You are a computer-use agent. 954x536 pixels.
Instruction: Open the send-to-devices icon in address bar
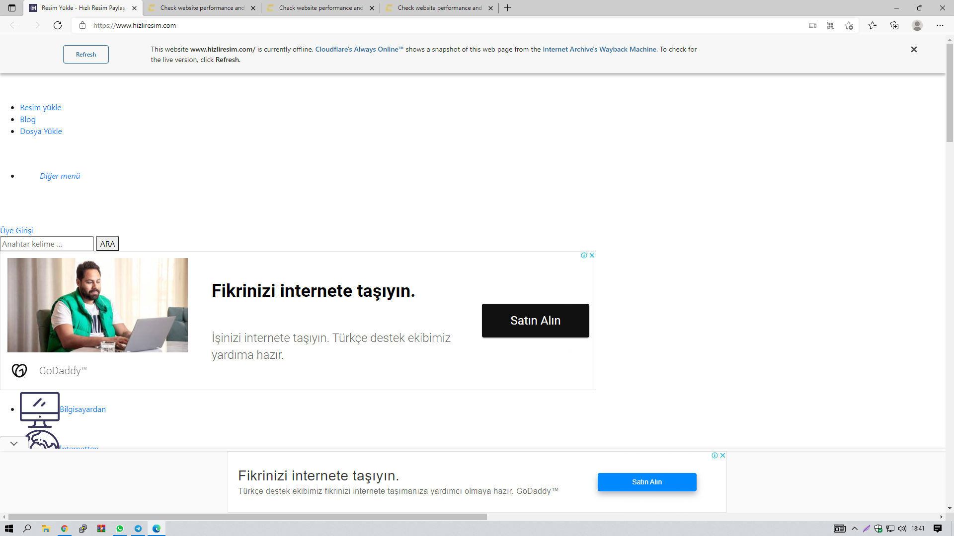813,25
